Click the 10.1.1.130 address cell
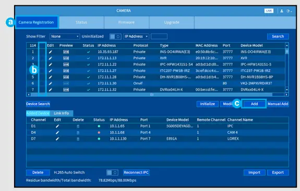 point(118,139)
